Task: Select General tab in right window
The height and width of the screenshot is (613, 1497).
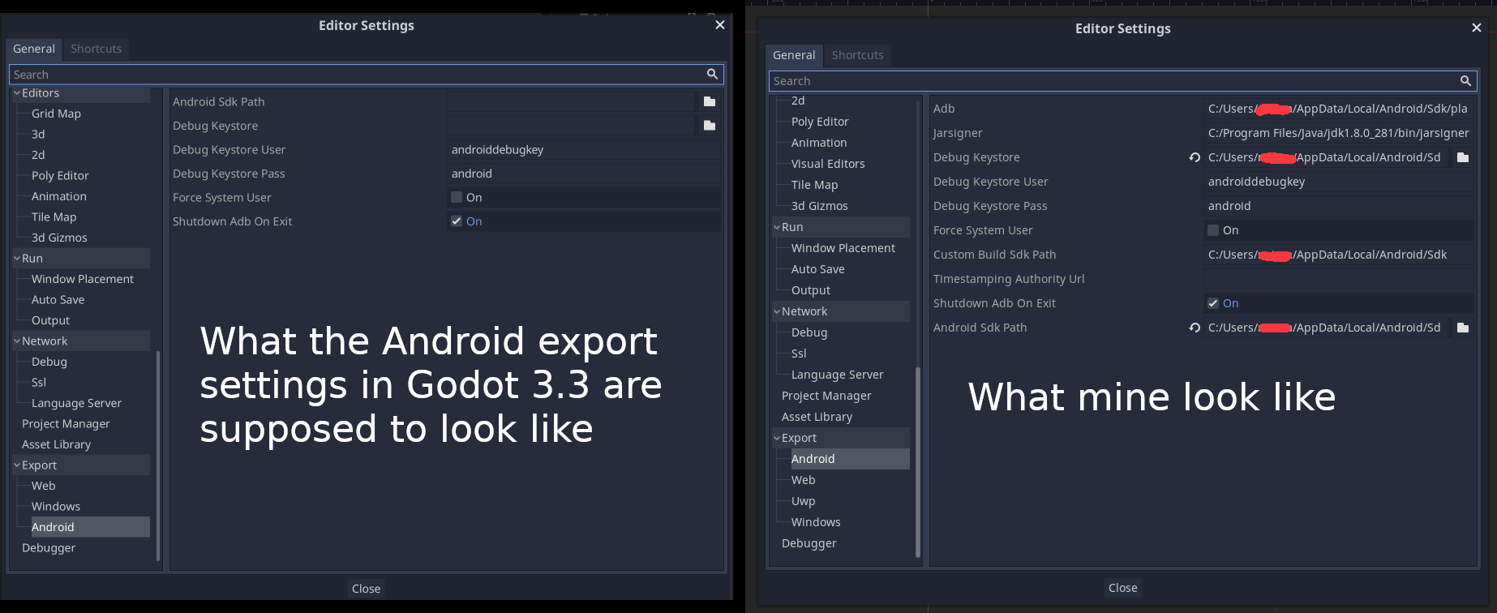Action: tap(794, 55)
